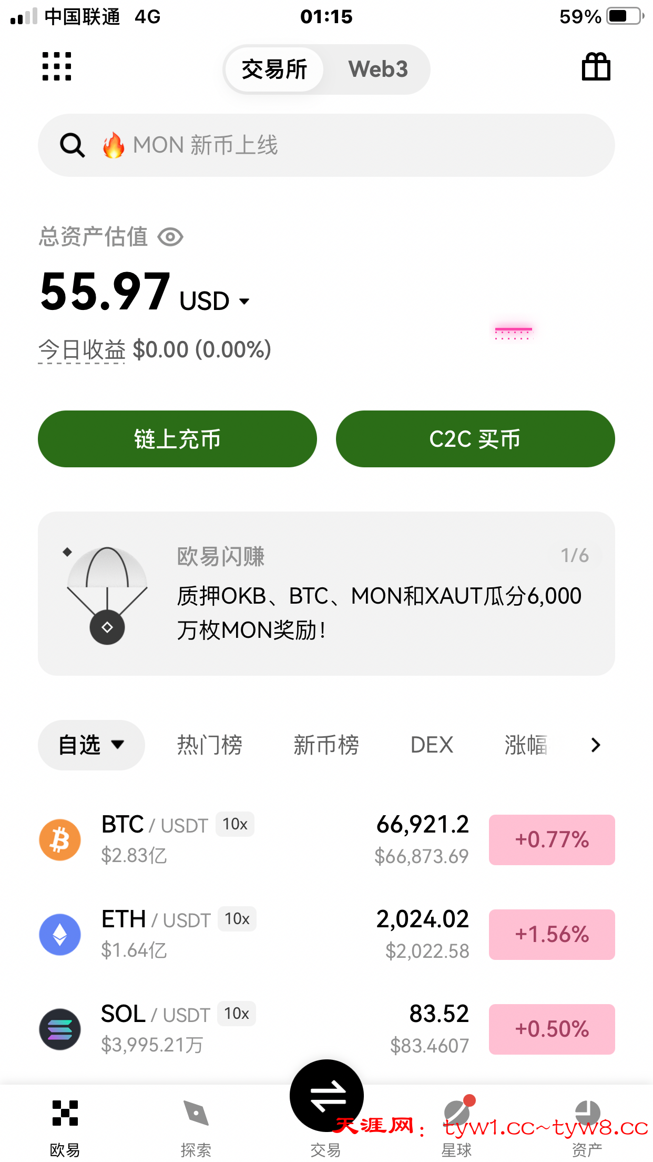Select 交易所 exchange mode
This screenshot has height=1162, width=653.
pyautogui.click(x=274, y=69)
